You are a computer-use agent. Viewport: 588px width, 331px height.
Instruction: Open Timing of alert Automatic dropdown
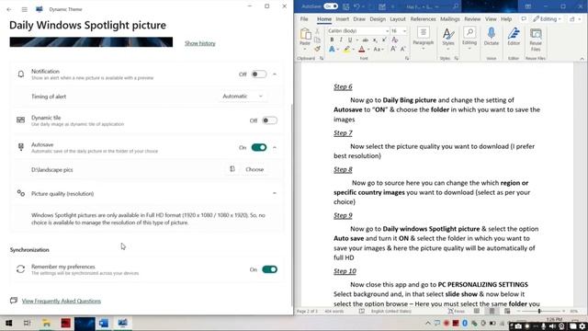243,97
